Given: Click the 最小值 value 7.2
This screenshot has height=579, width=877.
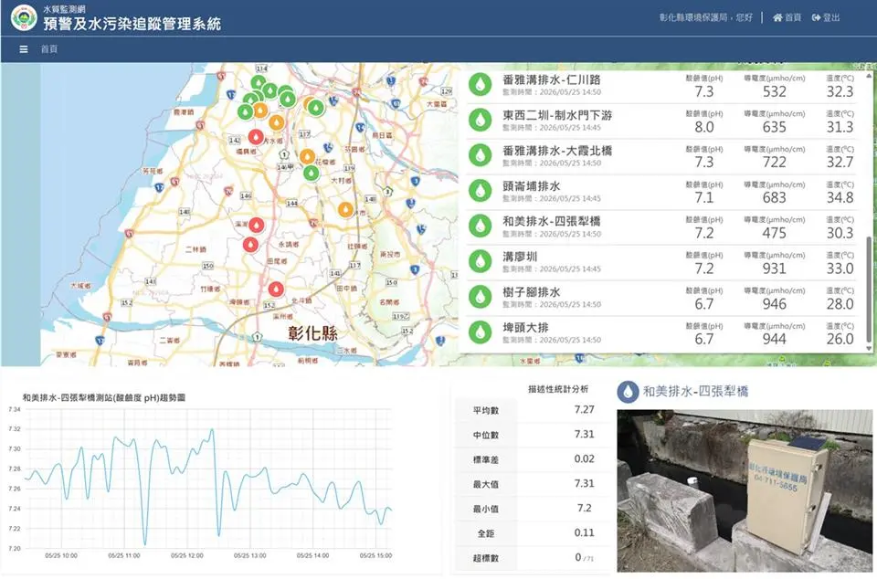Looking at the screenshot, I should click(584, 508).
